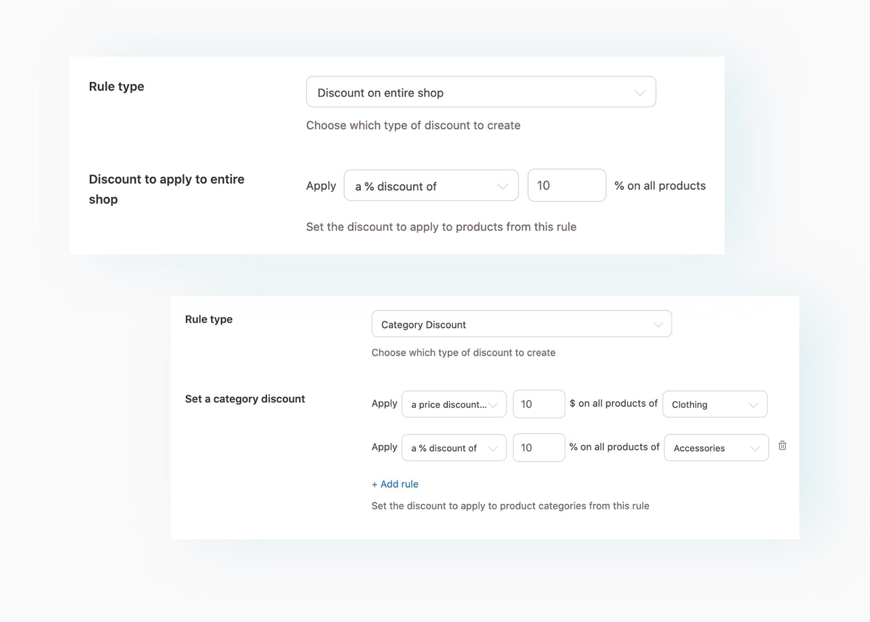
Task: Click the amount field in Clothing row
Action: click(x=538, y=404)
